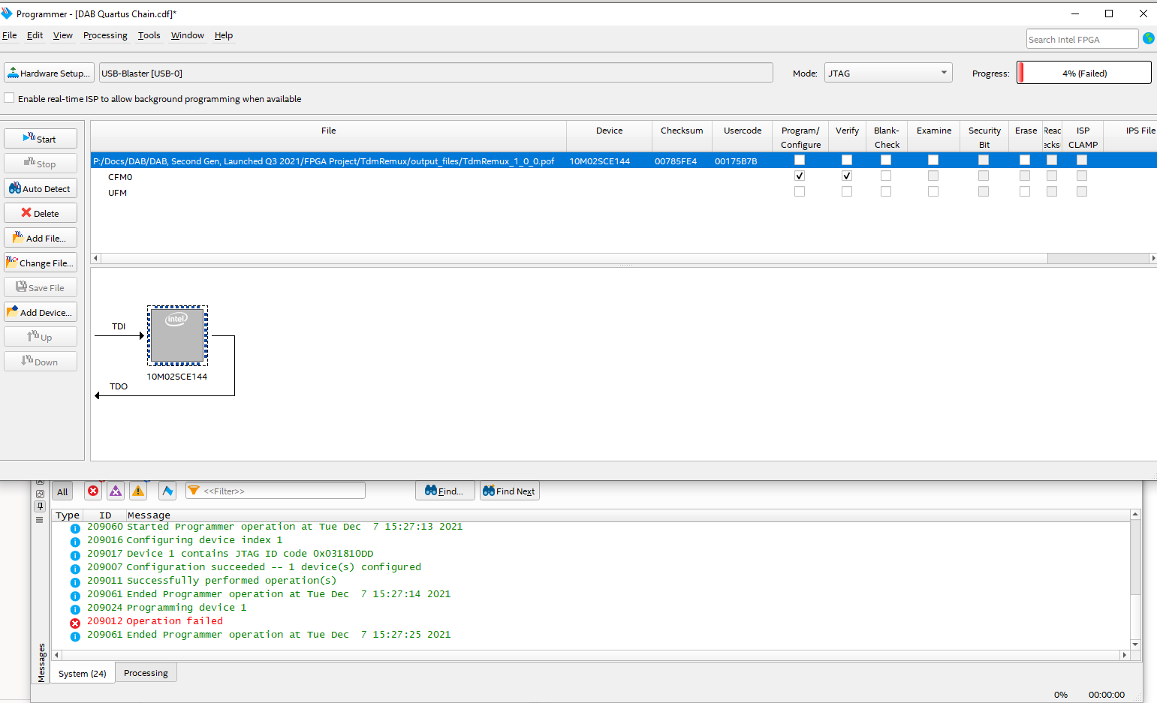Click the funnel icon in the filter box
1157x703 pixels.
[x=194, y=491]
